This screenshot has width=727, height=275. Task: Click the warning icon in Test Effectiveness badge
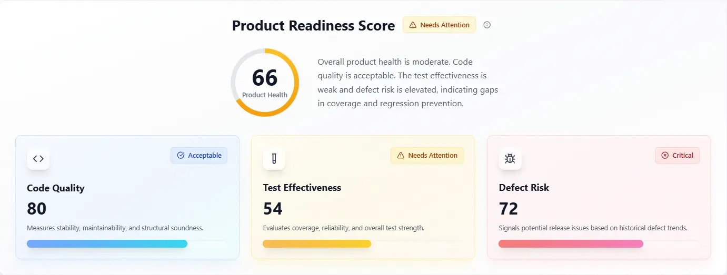click(401, 155)
